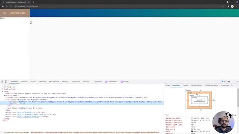Image resolution: width=239 pixels, height=134 pixels.
Task: Select the noscript line in the DOM tree
Action: pyautogui.click(x=36, y=93)
